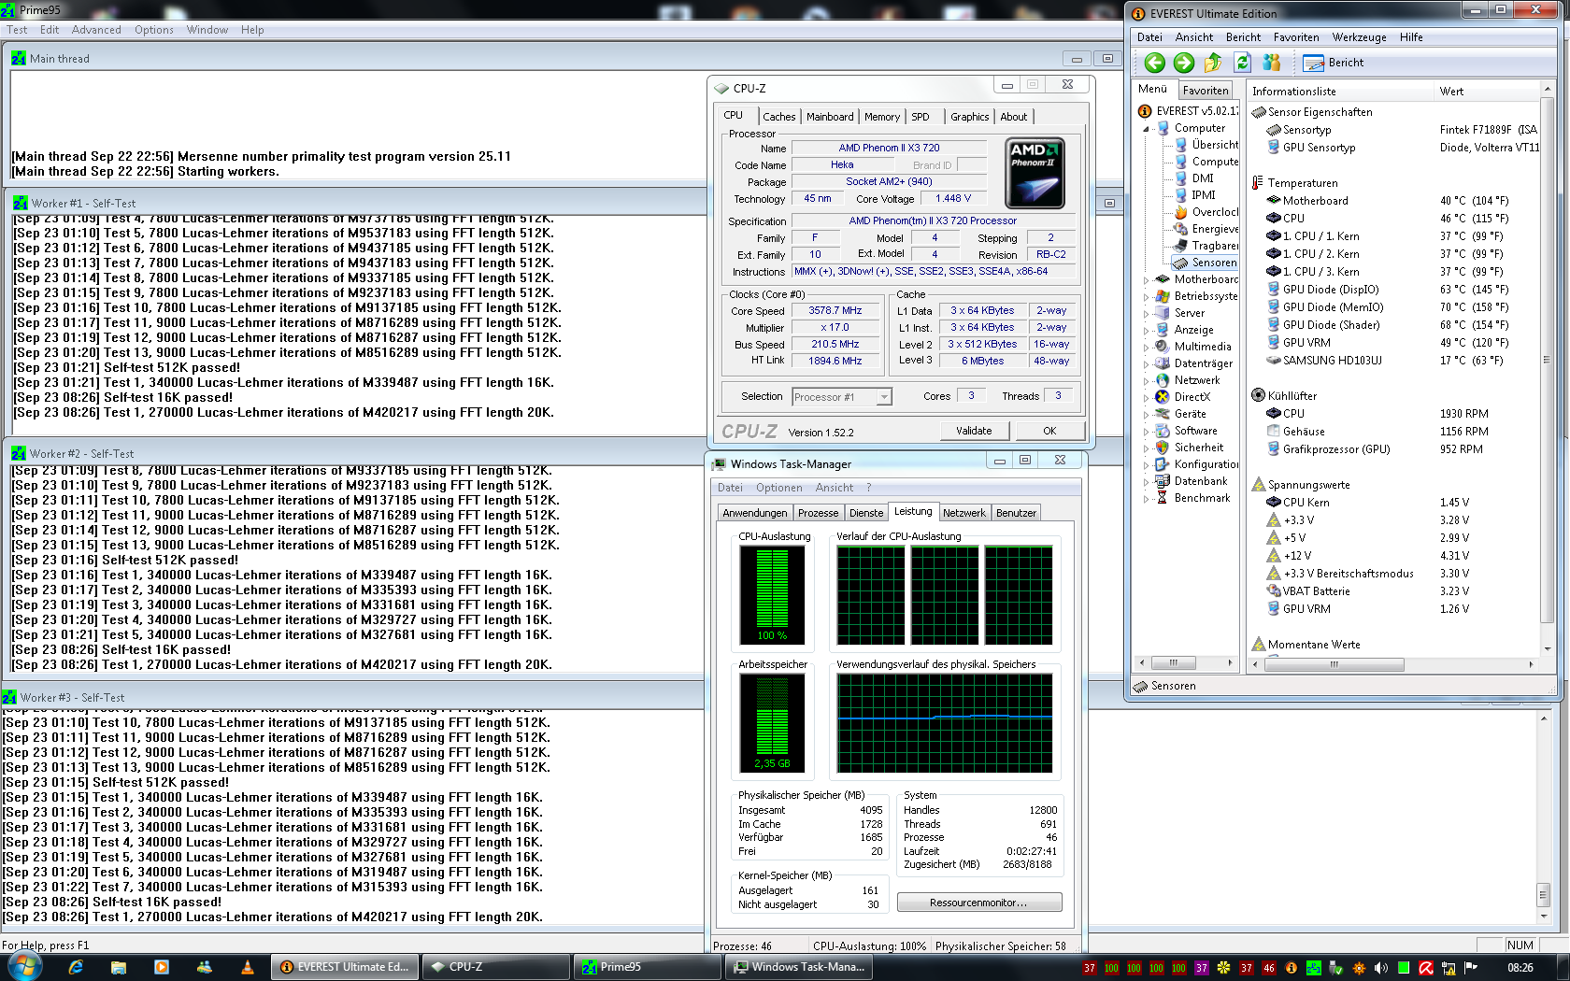This screenshot has height=981, width=1570.
Task: Click the Ressourcenmonitor button
Action: (x=978, y=903)
